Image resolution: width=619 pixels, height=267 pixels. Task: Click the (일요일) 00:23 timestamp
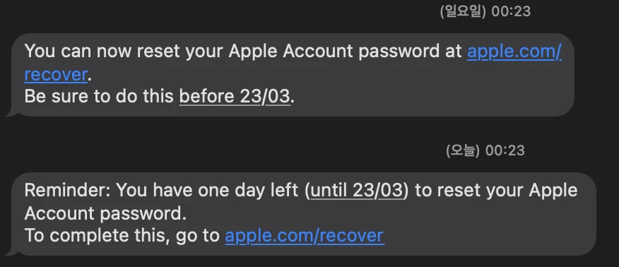click(x=485, y=12)
